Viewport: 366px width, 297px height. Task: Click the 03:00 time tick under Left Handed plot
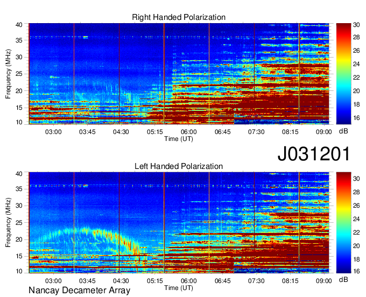click(53, 281)
